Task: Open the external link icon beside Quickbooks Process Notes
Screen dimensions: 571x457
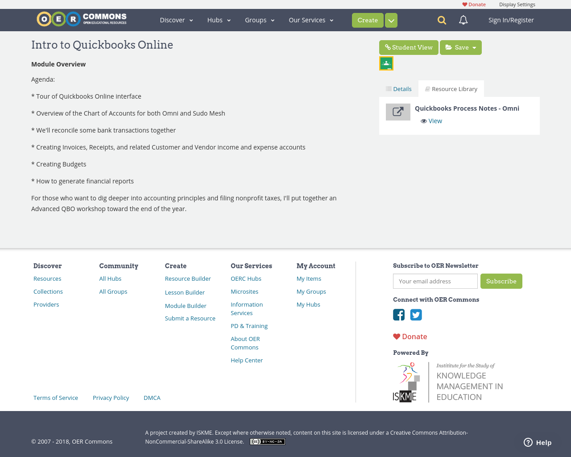Action: click(x=398, y=112)
